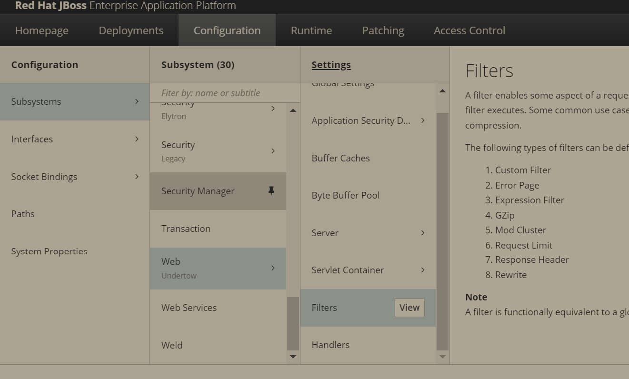Click the Settings header link
This screenshot has height=379, width=629.
tap(331, 65)
